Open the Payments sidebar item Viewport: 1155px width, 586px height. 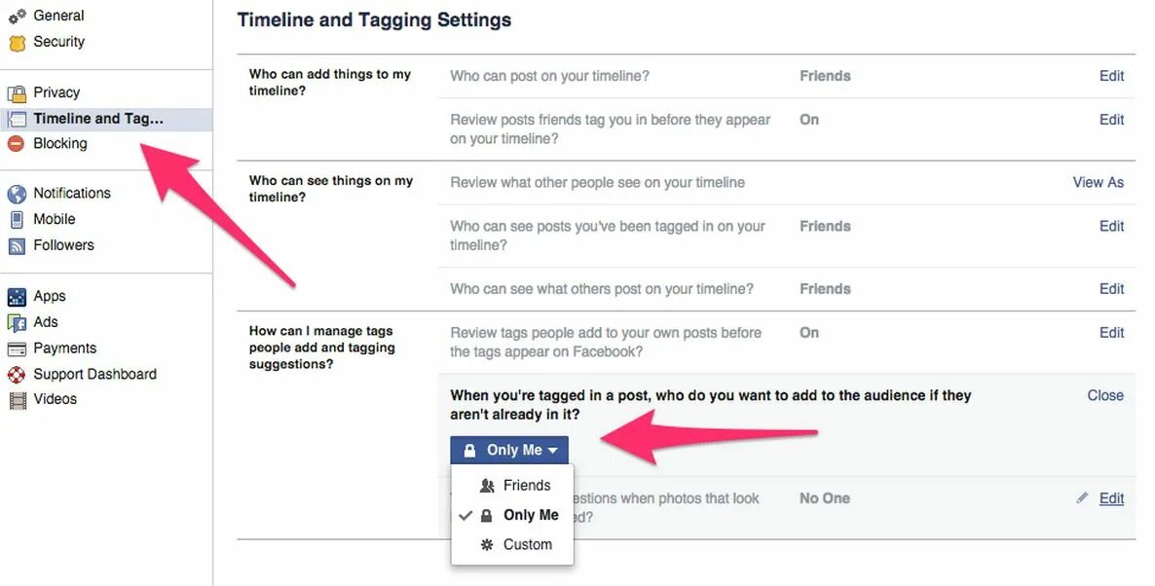[x=65, y=348]
